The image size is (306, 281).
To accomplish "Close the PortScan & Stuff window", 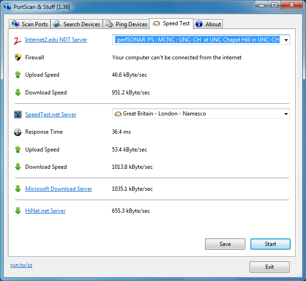I will (292, 5).
